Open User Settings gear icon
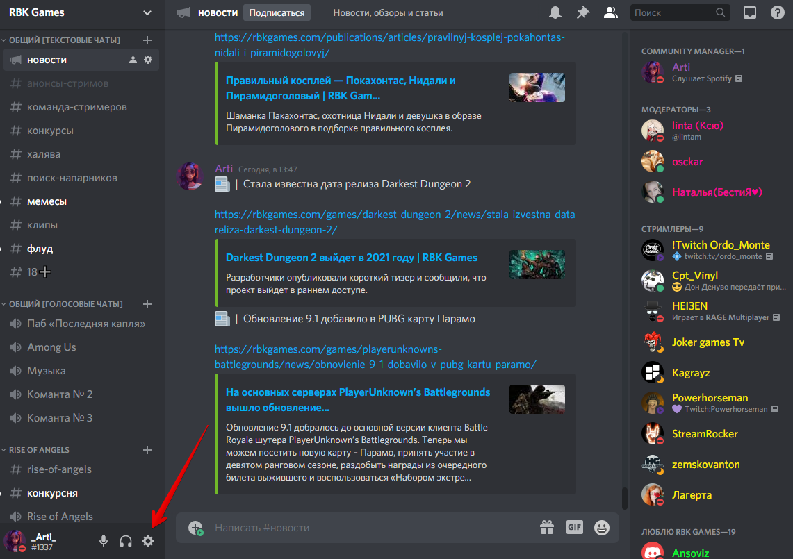The image size is (793, 559). (x=147, y=541)
